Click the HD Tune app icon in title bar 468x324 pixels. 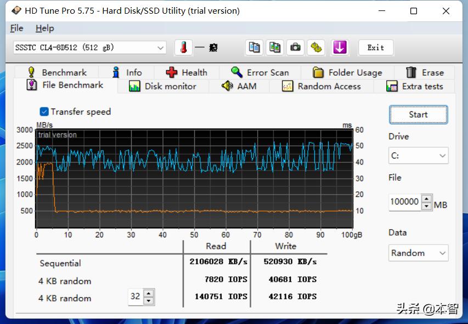tap(16, 11)
